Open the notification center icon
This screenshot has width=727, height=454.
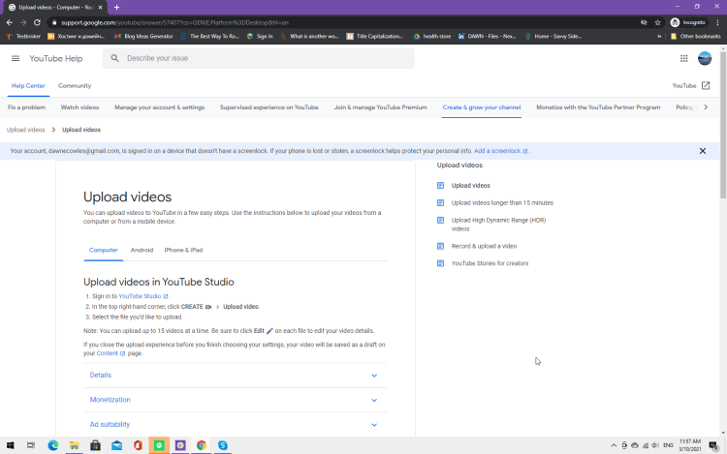click(714, 445)
